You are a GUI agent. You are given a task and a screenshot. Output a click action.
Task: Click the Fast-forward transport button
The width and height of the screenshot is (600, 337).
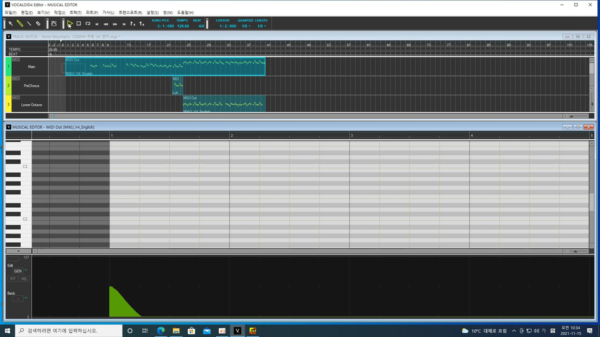[115, 24]
